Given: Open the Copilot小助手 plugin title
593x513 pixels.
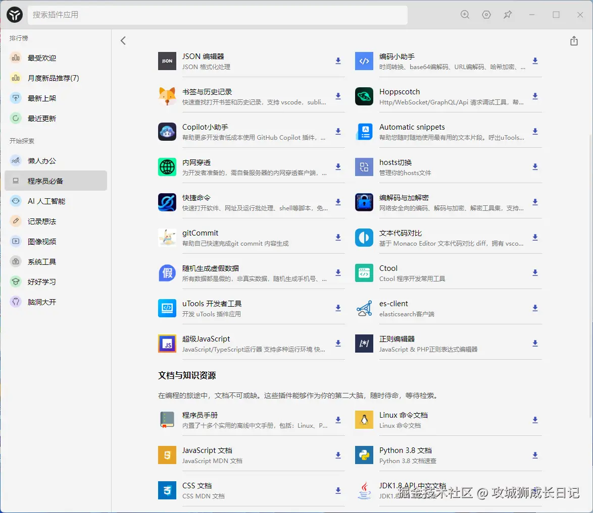Looking at the screenshot, I should [x=205, y=127].
